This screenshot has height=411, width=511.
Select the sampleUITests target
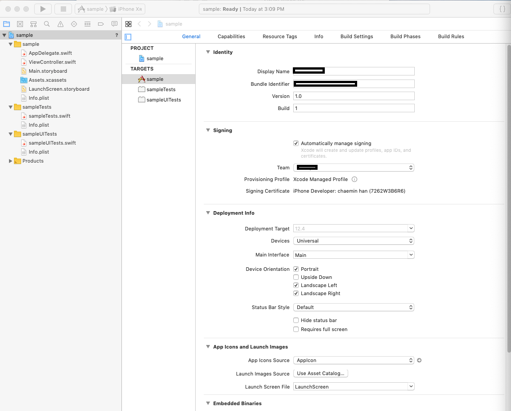(164, 100)
